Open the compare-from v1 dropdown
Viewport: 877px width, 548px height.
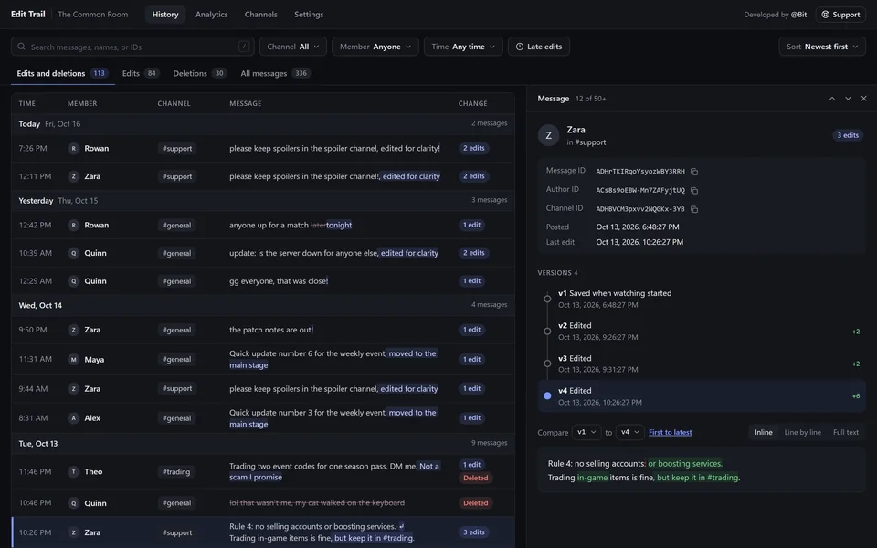586,432
